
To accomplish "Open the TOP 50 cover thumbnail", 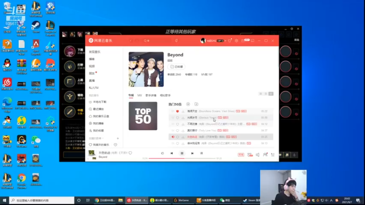I will click(x=143, y=116).
